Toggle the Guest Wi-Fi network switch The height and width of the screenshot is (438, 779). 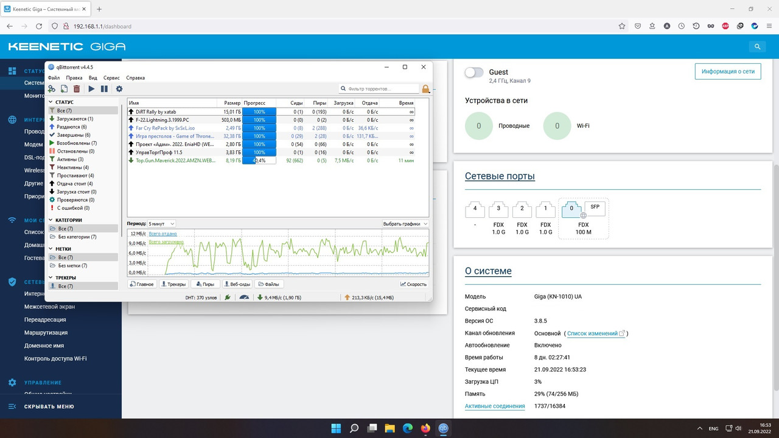[474, 72]
